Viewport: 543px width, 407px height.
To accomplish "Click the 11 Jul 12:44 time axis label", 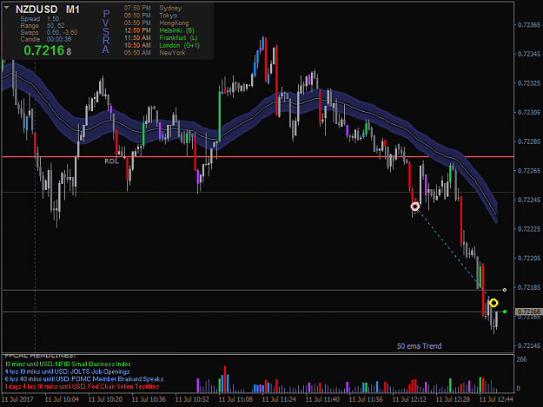I will 496,399.
